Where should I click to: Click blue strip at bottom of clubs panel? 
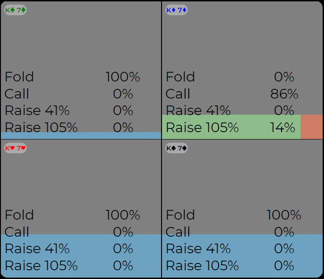pyautogui.click(x=81, y=136)
